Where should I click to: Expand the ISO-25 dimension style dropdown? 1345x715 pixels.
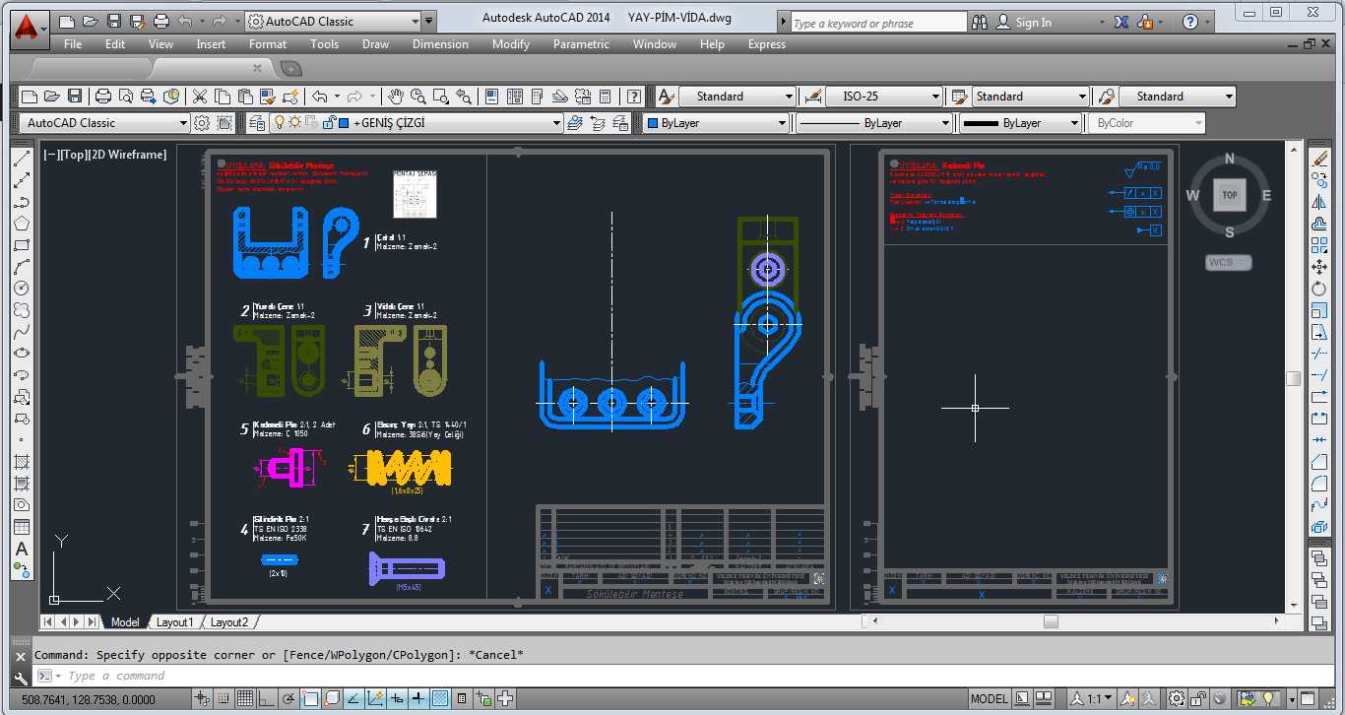click(883, 97)
